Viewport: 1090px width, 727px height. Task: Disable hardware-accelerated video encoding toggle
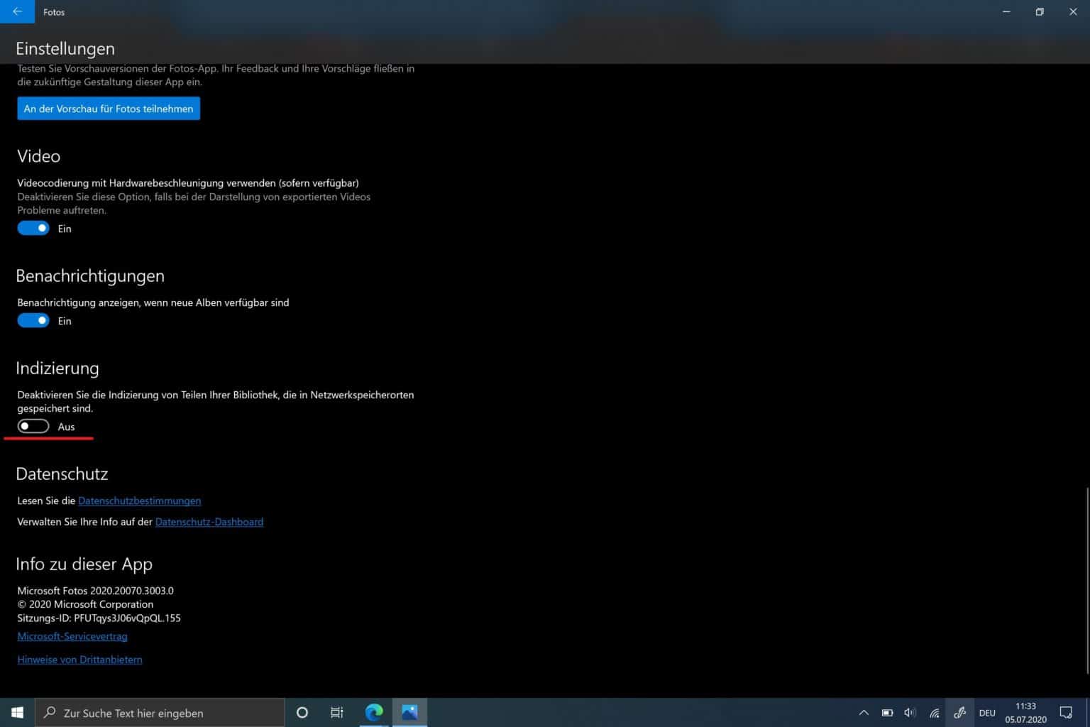(x=33, y=228)
